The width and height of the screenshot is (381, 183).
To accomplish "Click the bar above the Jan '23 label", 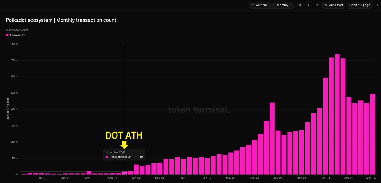I will pyautogui.click(x=207, y=166).
